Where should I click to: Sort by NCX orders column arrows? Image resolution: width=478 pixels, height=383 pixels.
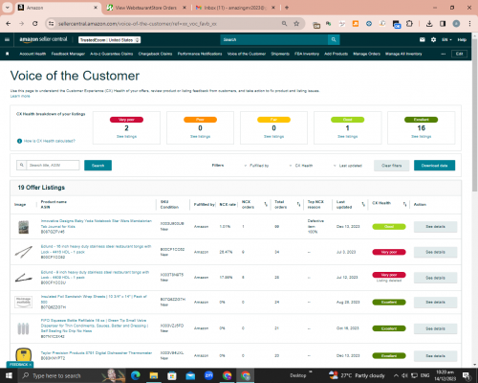pyautogui.click(x=266, y=204)
